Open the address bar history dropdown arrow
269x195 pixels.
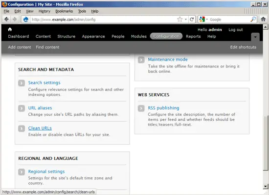coord(186,20)
